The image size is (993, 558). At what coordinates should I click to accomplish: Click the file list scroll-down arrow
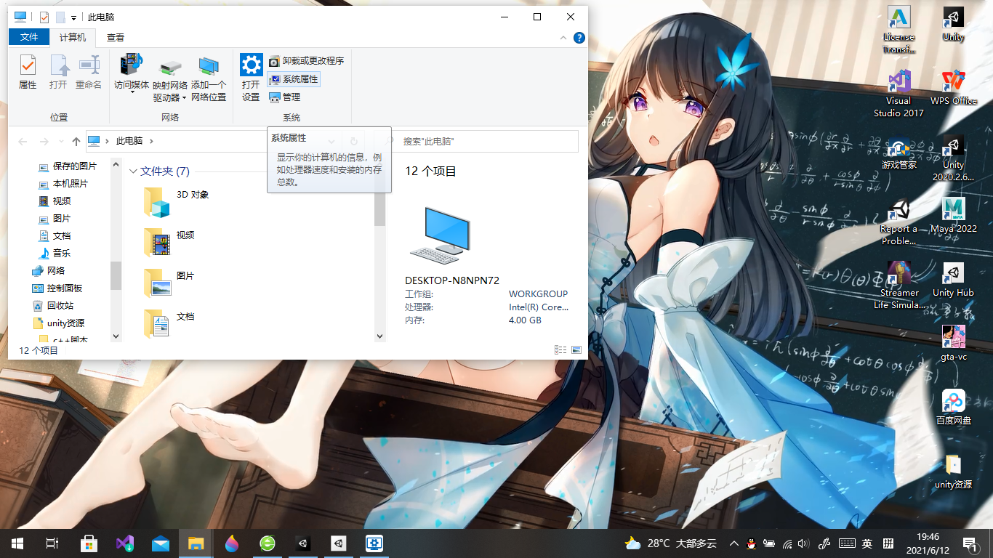(379, 336)
